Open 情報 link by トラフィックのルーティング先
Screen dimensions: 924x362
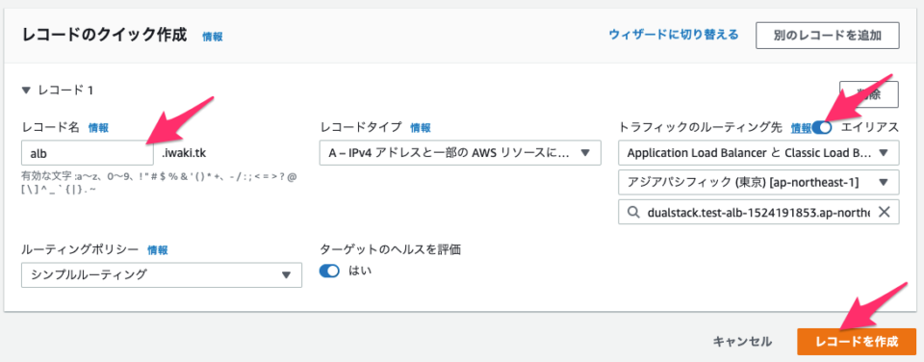(801, 127)
